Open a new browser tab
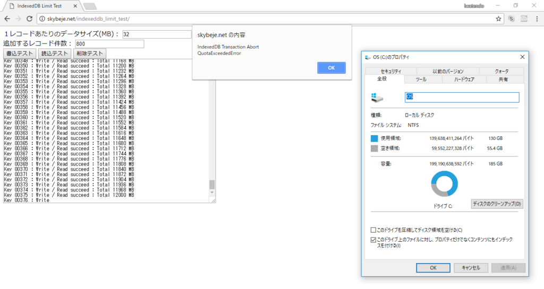This screenshot has width=544, height=289. pyautogui.click(x=90, y=6)
